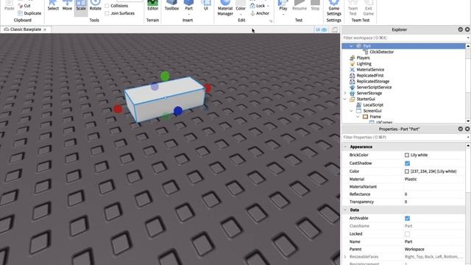The width and height of the screenshot is (471, 265).
Task: Expand the ServerStorage node
Action: click(345, 93)
